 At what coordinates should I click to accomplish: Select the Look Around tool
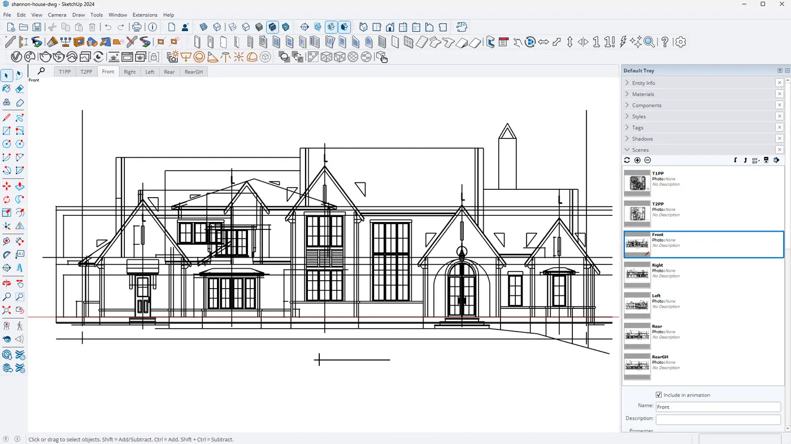click(6, 339)
